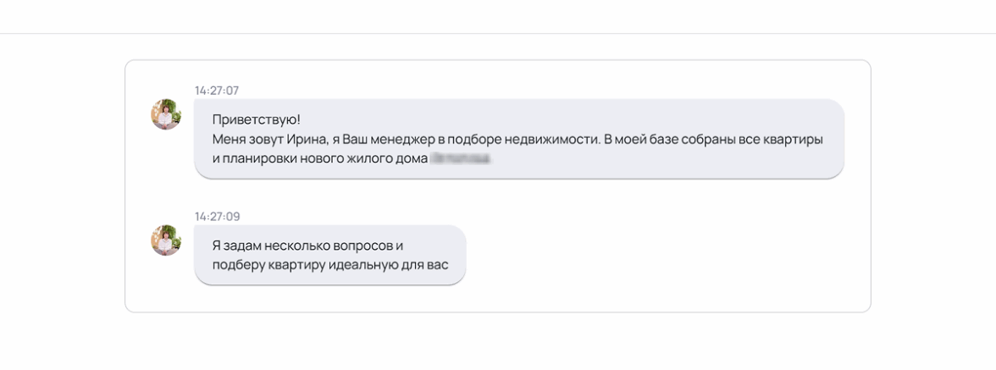Click the word "Ваш" in the first message
This screenshot has height=370, width=996.
[x=375, y=139]
